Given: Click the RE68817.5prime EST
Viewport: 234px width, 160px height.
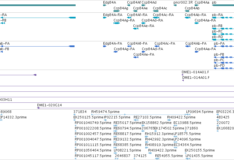Looking at the screenshot, I should [115, 137].
